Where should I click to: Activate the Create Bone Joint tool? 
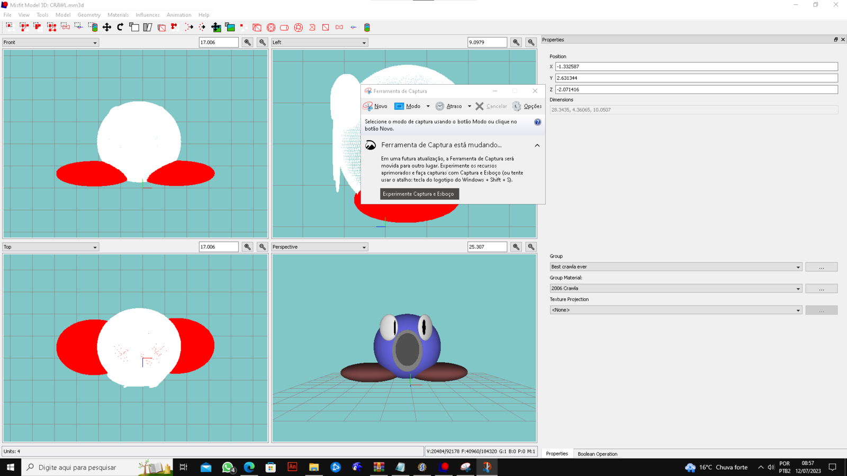[x=339, y=27]
